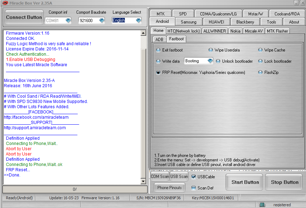Click the '1.Enable USB Debugging' log line
306x208 pixels.
point(30,60)
